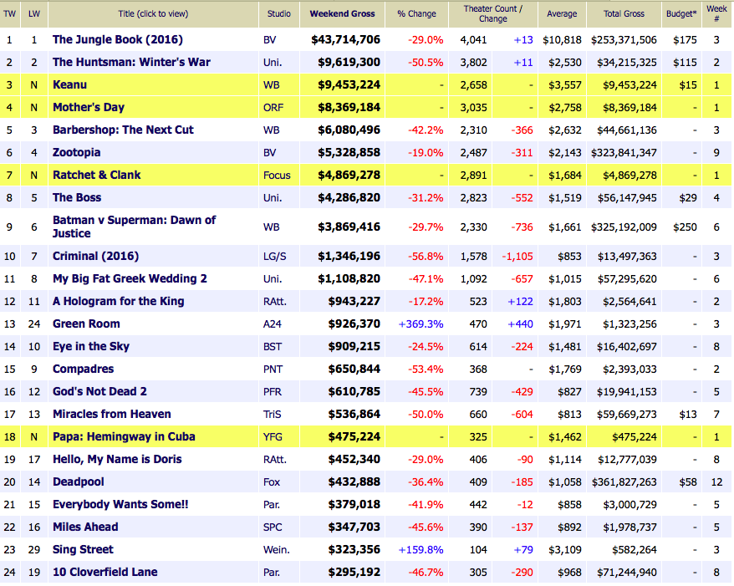This screenshot has width=734, height=586.
Task: Open BV studio link for The Jungle Book
Action: click(x=270, y=40)
